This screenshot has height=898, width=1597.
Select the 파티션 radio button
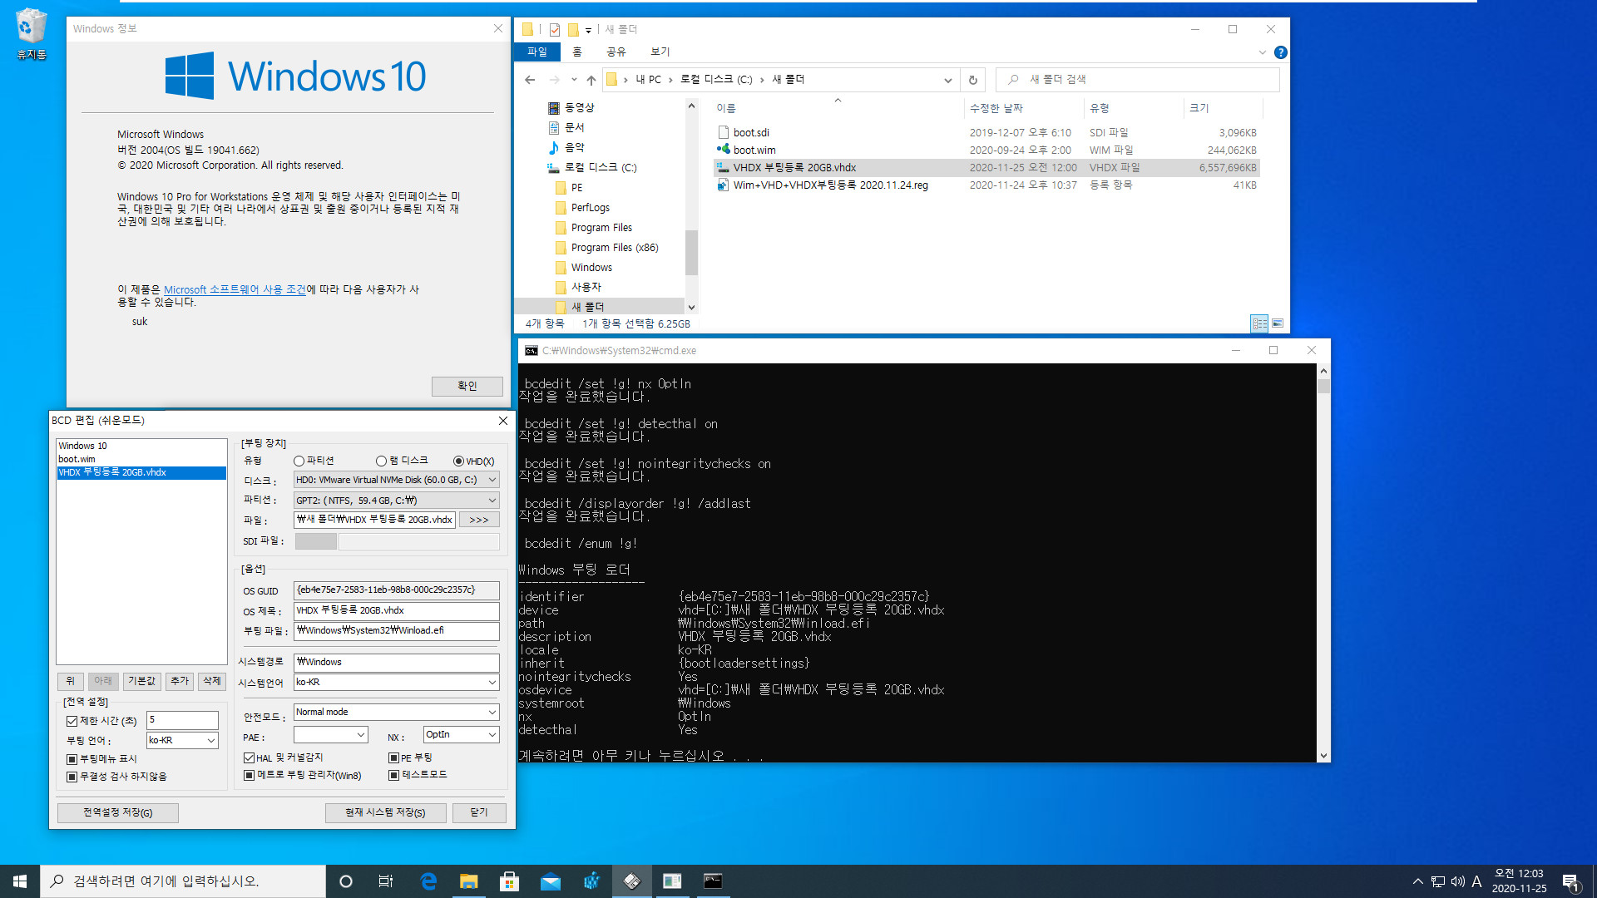299,461
